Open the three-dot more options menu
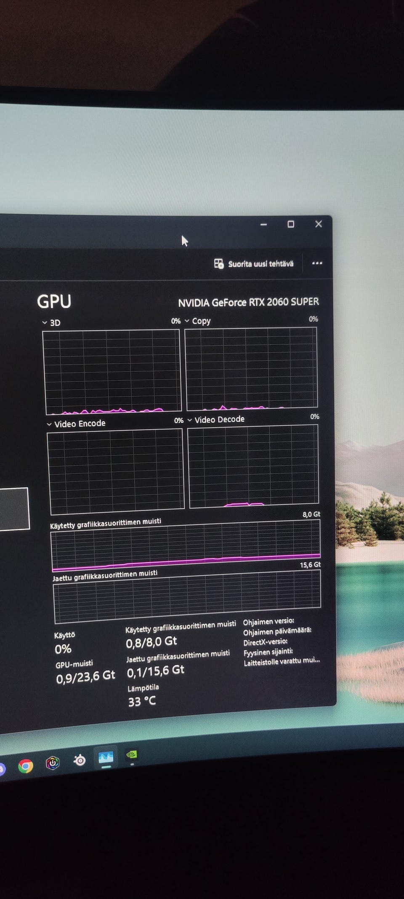The height and width of the screenshot is (899, 404). coord(317,263)
